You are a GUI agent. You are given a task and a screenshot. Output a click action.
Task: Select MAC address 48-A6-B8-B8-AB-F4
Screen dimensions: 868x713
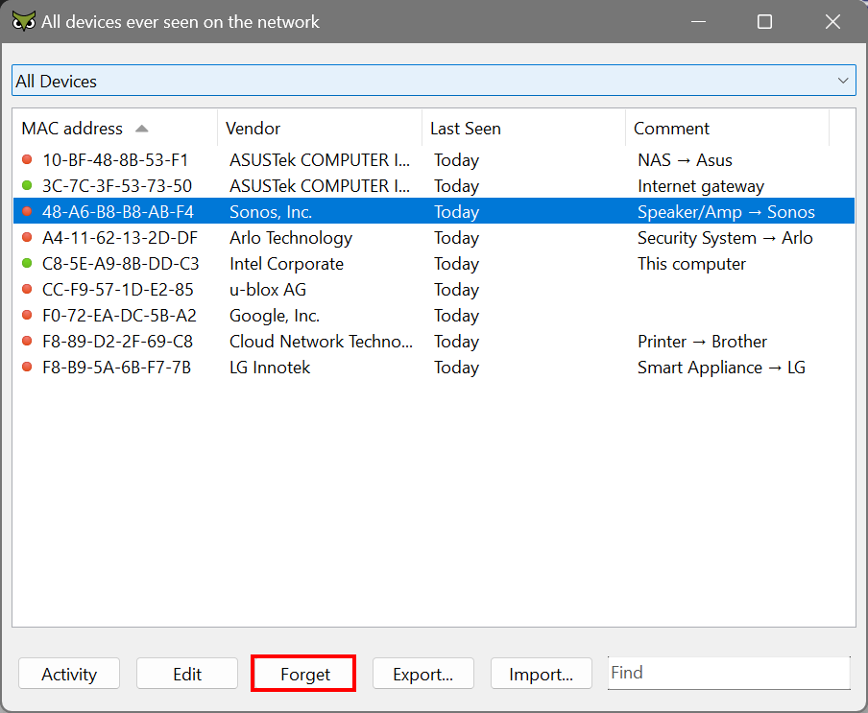click(x=118, y=212)
